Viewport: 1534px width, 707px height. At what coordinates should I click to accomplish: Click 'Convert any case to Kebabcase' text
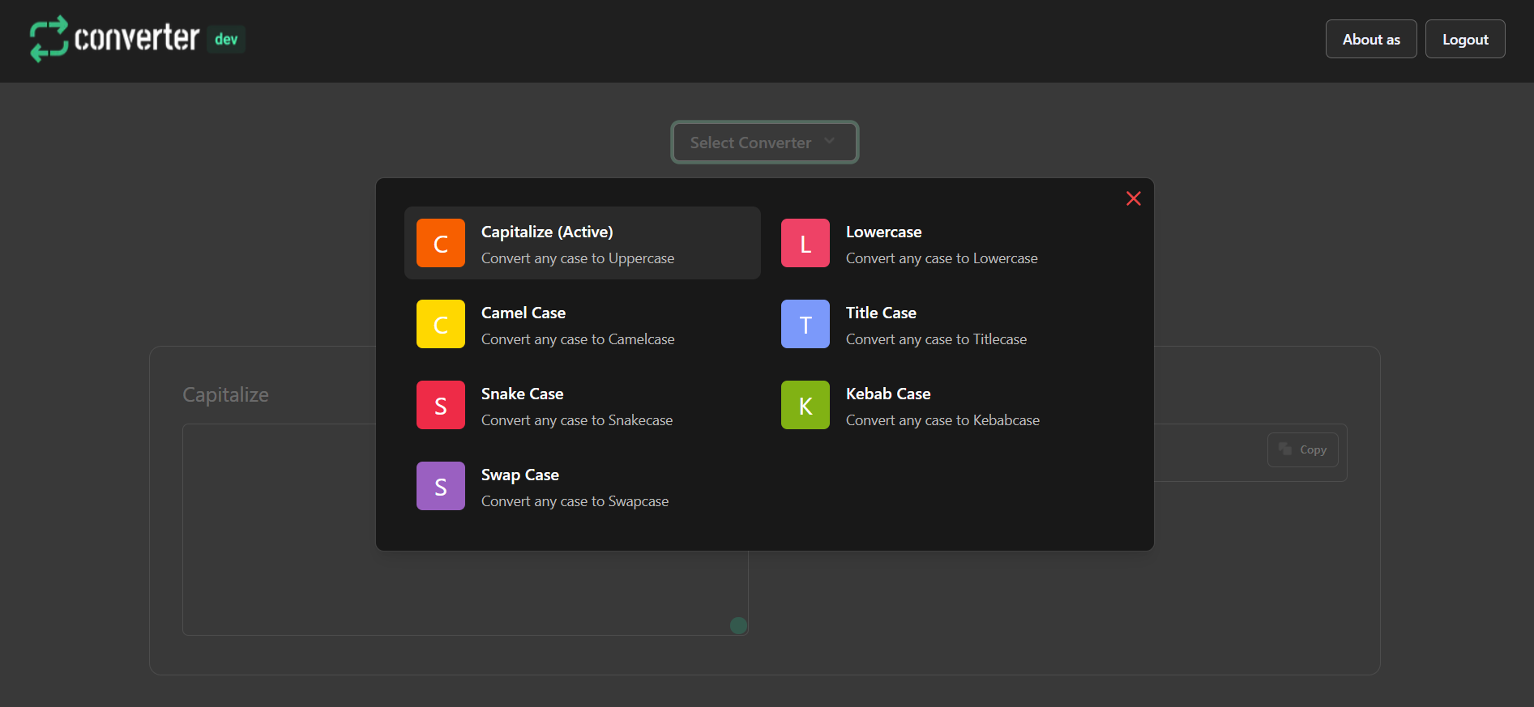click(x=942, y=420)
